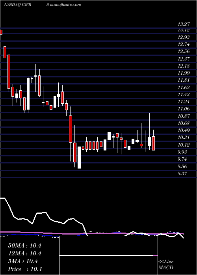
Task: Select the 12.56 price axis label
Action: (x=184, y=51)
